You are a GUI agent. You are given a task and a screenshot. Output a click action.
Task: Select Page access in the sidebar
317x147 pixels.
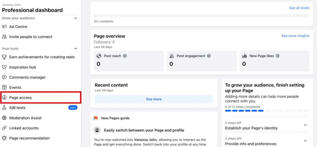coord(41,97)
